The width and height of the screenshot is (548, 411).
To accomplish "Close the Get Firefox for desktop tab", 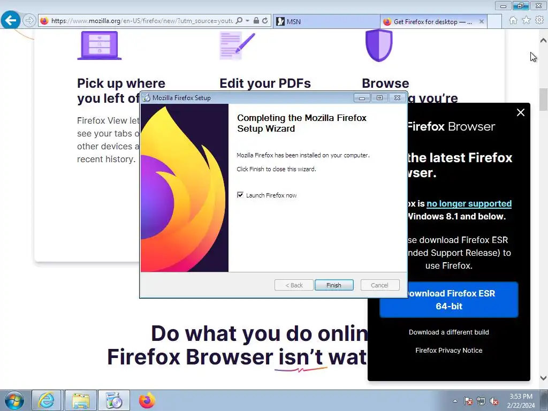I will click(x=482, y=21).
